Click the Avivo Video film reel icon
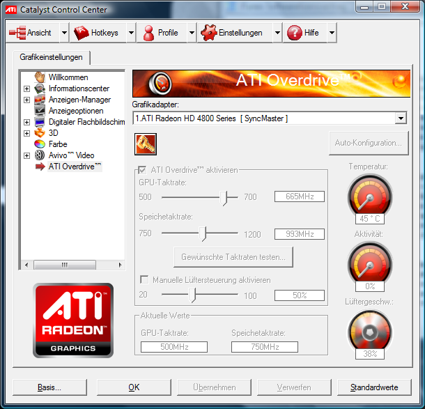The image size is (425, 409). pos(40,155)
